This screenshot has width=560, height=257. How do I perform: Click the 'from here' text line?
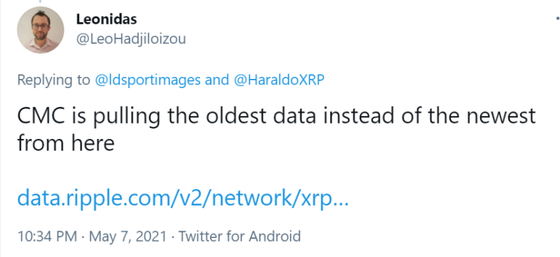(x=66, y=143)
